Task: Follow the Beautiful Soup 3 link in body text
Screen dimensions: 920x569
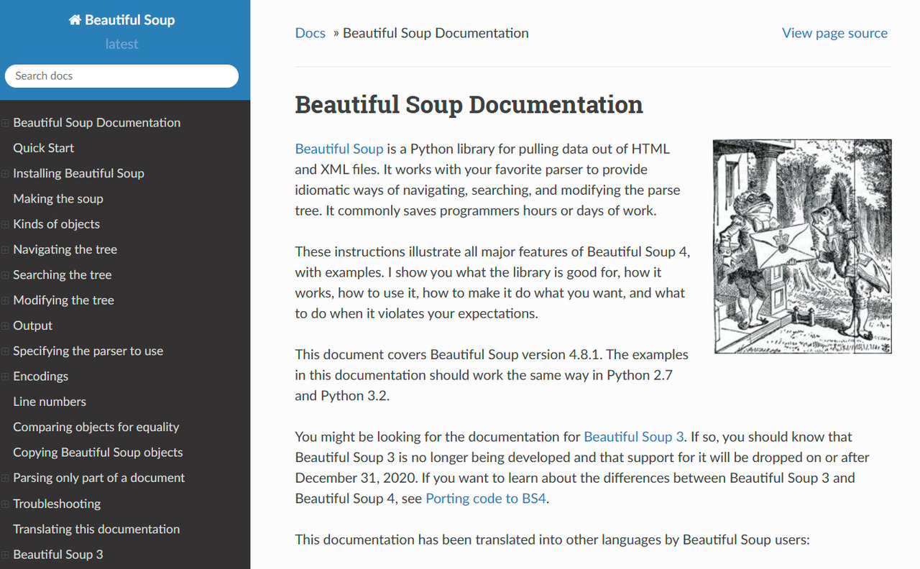Action: [634, 437]
